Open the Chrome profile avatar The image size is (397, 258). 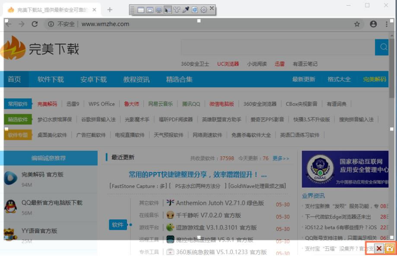[373, 24]
